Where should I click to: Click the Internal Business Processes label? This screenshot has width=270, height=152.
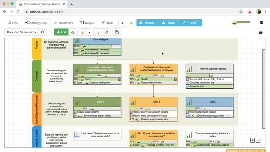click(37, 109)
